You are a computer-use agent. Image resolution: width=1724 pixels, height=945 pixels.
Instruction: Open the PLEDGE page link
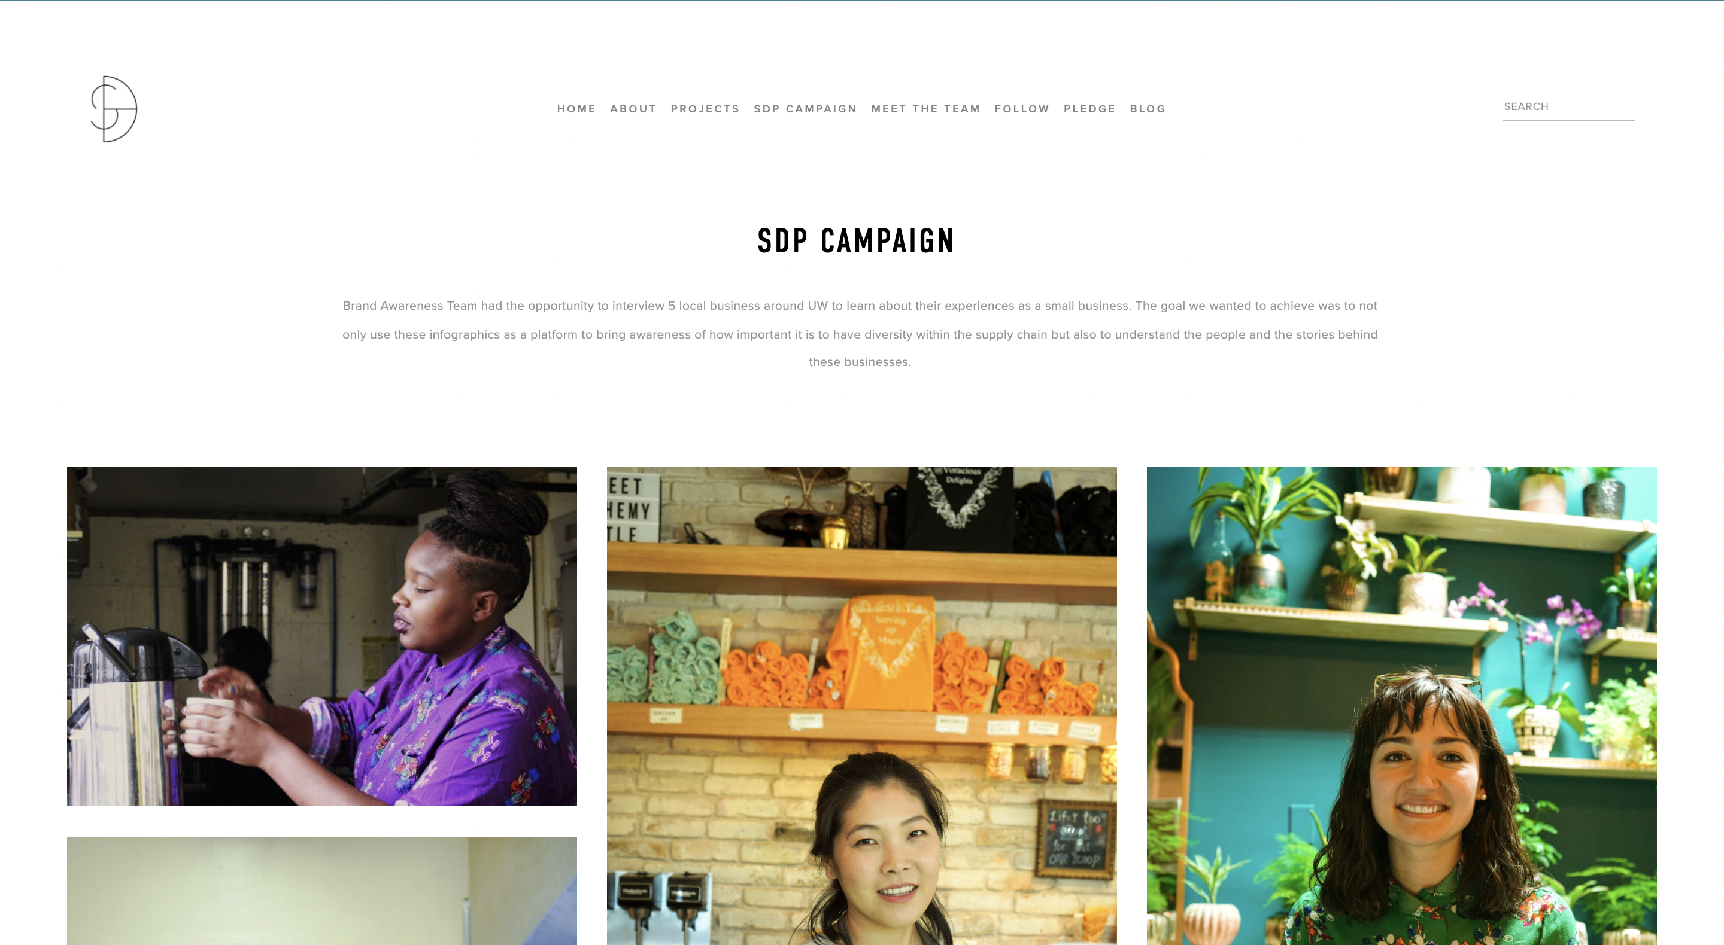[1089, 109]
